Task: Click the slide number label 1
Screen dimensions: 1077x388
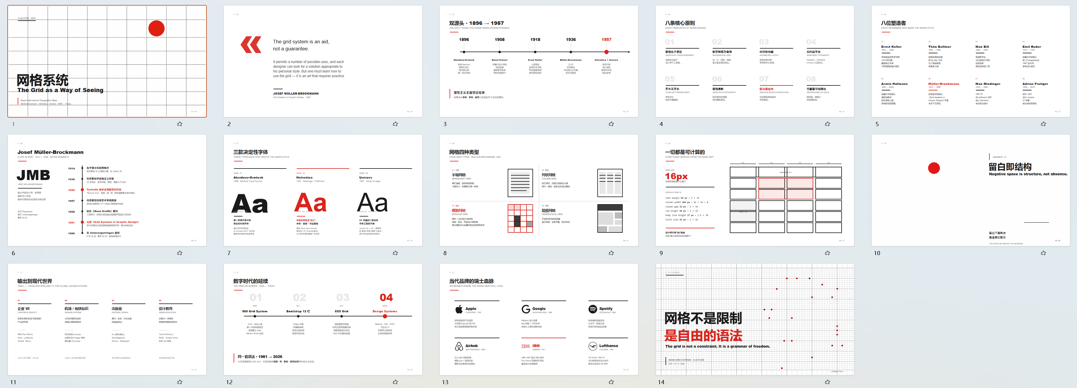Action: point(13,124)
